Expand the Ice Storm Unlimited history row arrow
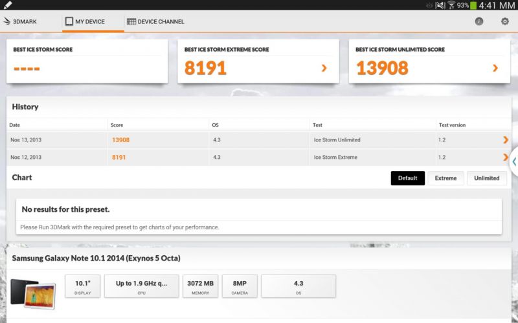The width and height of the screenshot is (518, 323). (x=506, y=140)
